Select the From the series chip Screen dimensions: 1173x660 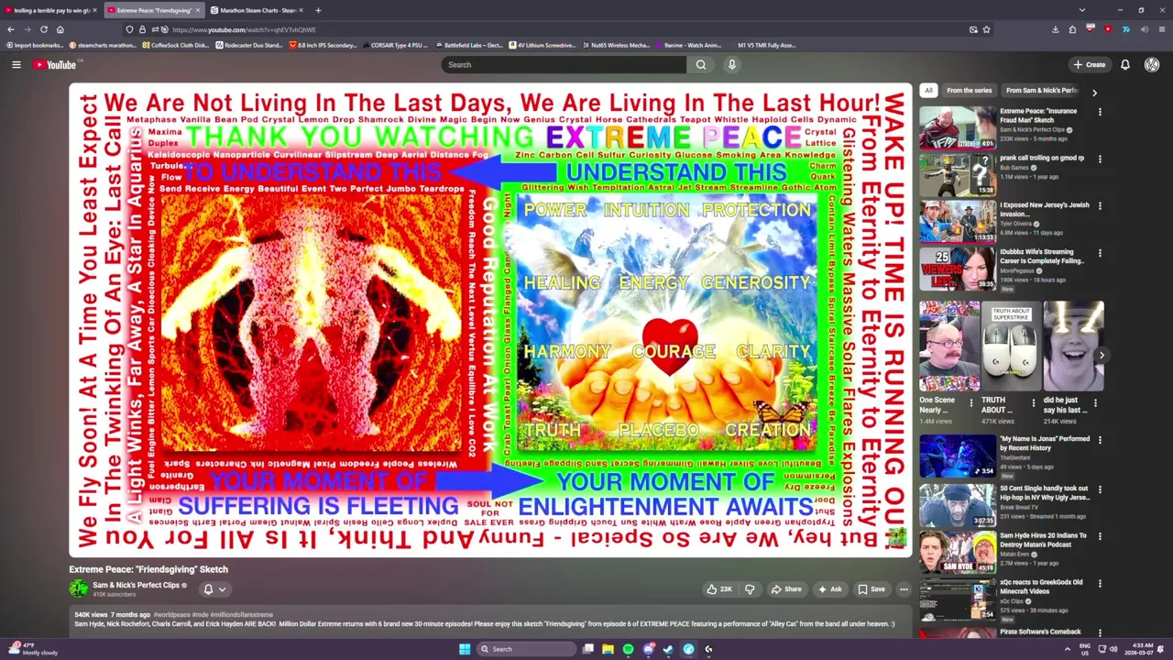click(x=969, y=91)
